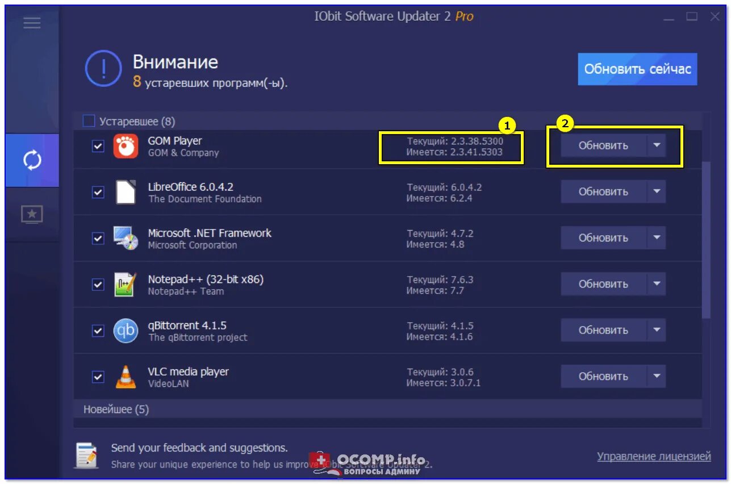The image size is (731, 484).
Task: Open LibreOffice update dropdown arrow
Action: coord(657,191)
